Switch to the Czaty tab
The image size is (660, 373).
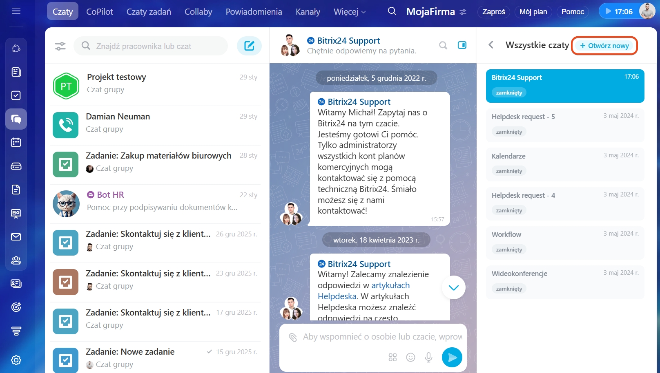pyautogui.click(x=62, y=11)
